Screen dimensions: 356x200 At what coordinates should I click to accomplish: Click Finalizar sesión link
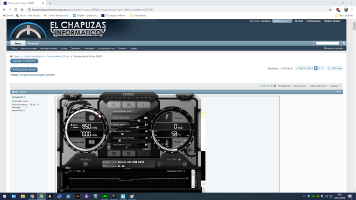tap(332, 21)
